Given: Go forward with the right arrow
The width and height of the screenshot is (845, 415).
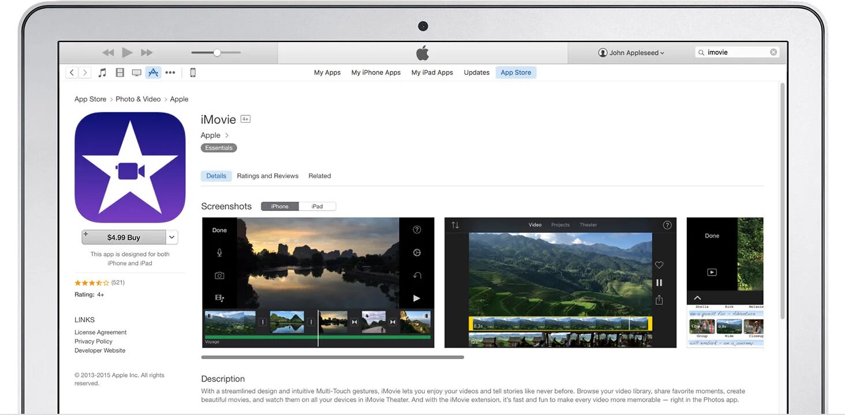Looking at the screenshot, I should click(x=85, y=73).
